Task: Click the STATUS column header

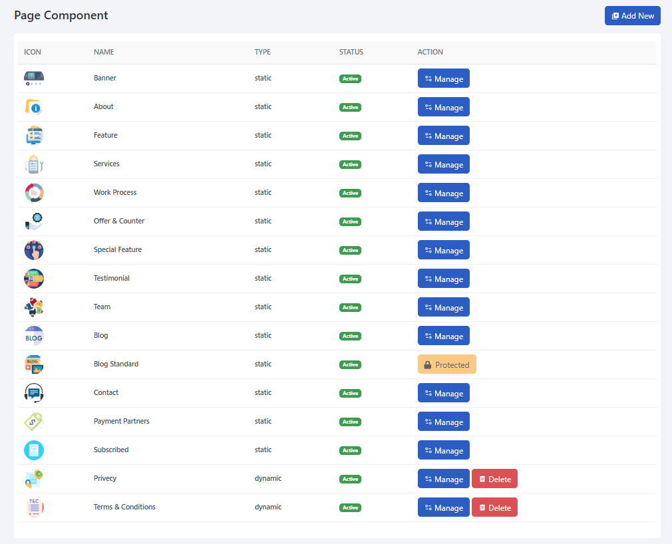Action: click(x=351, y=52)
